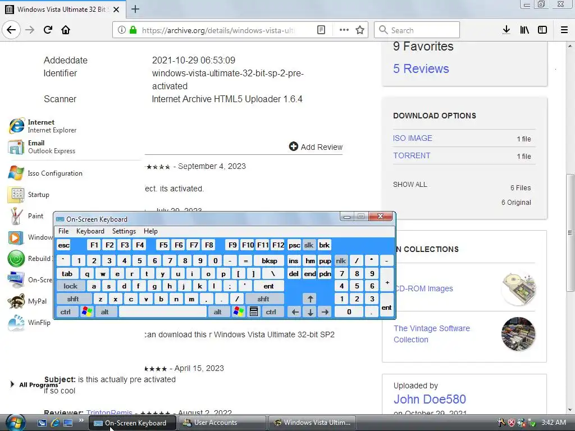Expand SHOW ALL download files
Image resolution: width=575 pixels, height=431 pixels.
(x=410, y=184)
